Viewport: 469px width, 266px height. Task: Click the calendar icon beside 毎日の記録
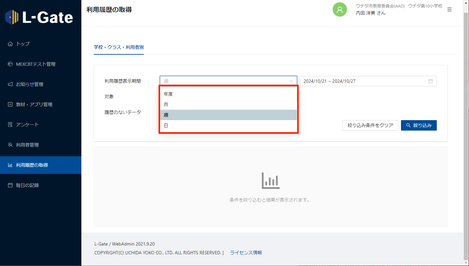10,185
